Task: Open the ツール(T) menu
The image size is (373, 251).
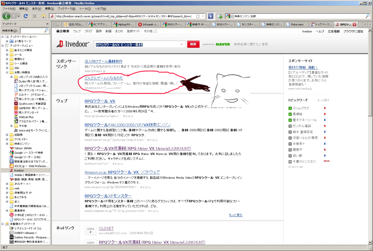Action: 85,8
